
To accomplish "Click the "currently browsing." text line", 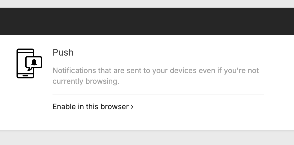I will coord(86,81).
